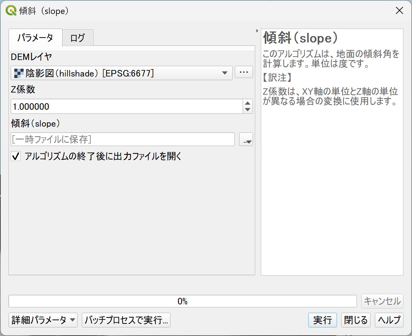412x336 pixels.
Task: Open the ログ tab
Action: click(78, 38)
